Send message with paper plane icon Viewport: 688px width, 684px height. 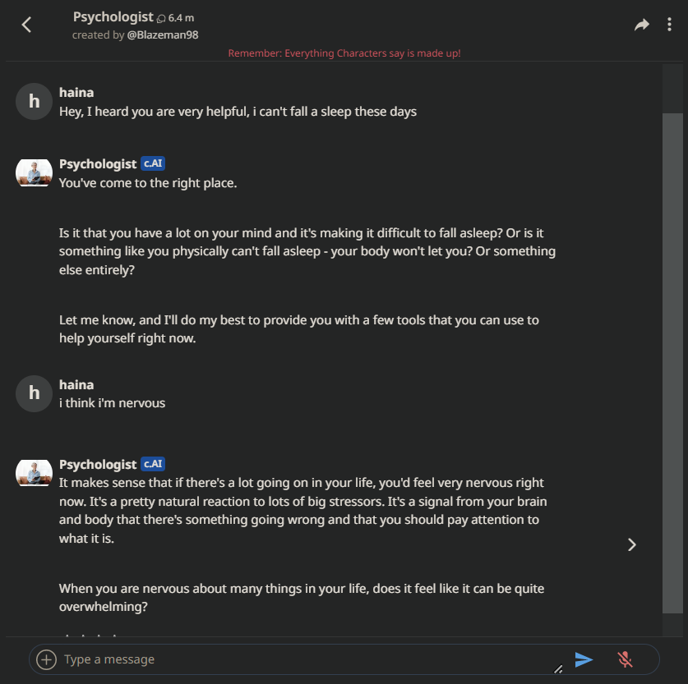click(584, 659)
